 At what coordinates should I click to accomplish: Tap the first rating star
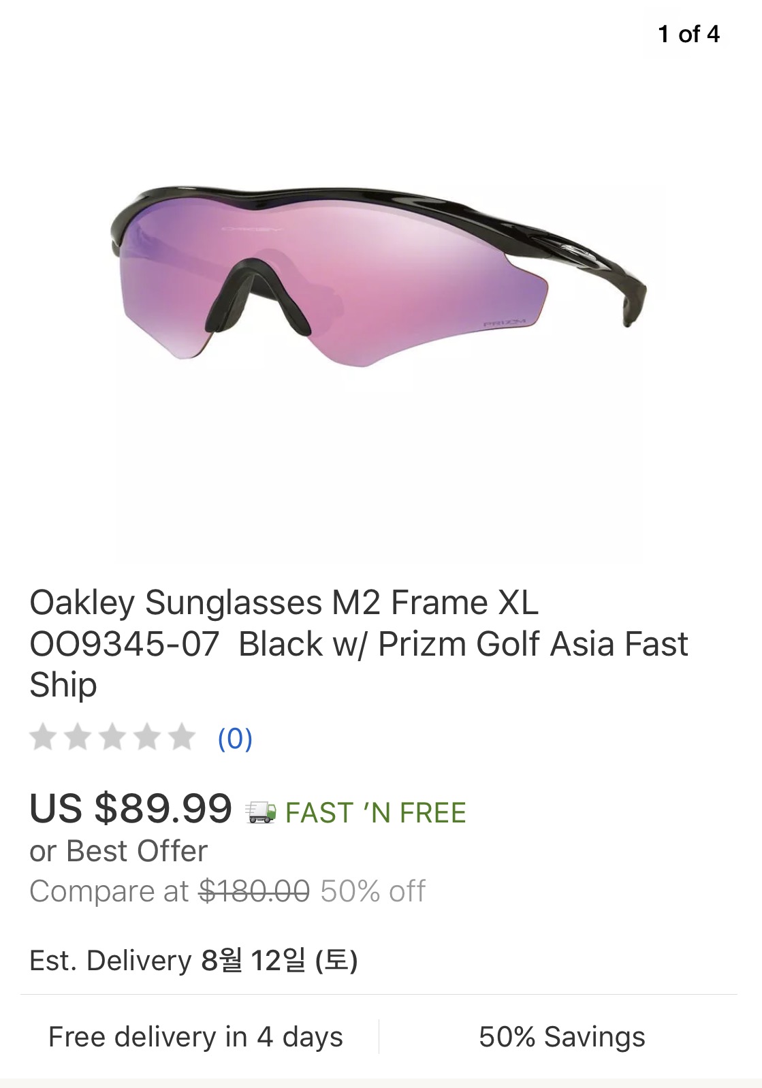43,737
